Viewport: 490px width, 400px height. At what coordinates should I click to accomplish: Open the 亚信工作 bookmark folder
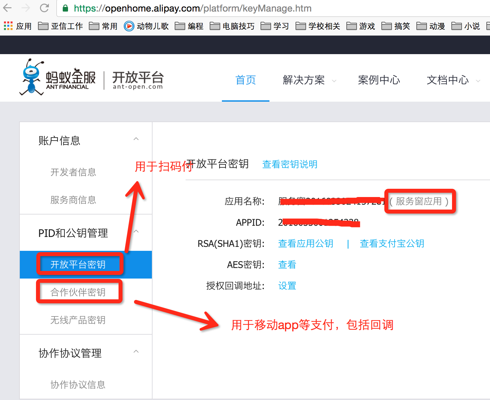[x=60, y=26]
